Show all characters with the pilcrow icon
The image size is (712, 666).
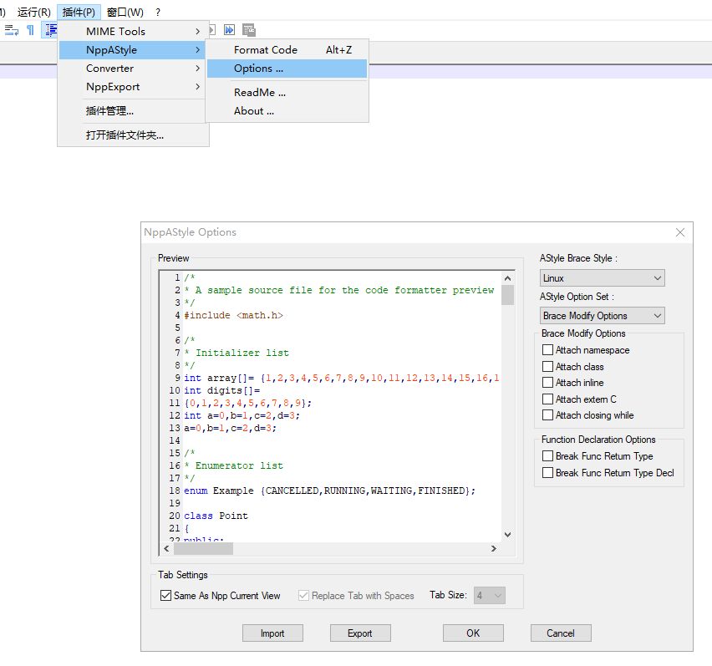tap(30, 29)
